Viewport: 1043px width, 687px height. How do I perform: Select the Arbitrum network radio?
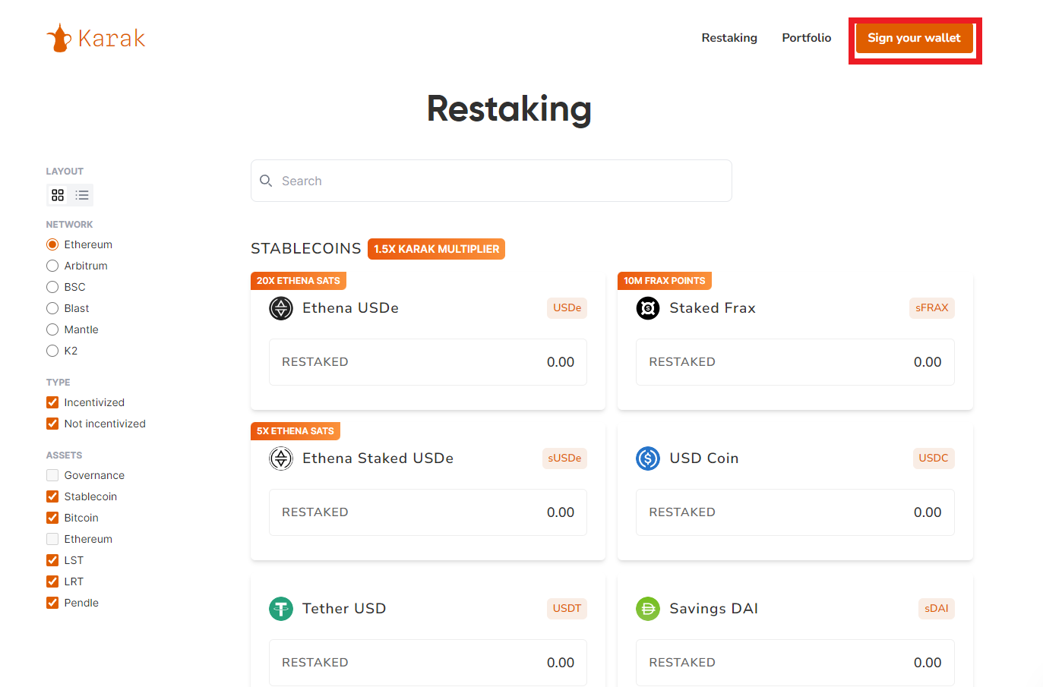point(52,266)
